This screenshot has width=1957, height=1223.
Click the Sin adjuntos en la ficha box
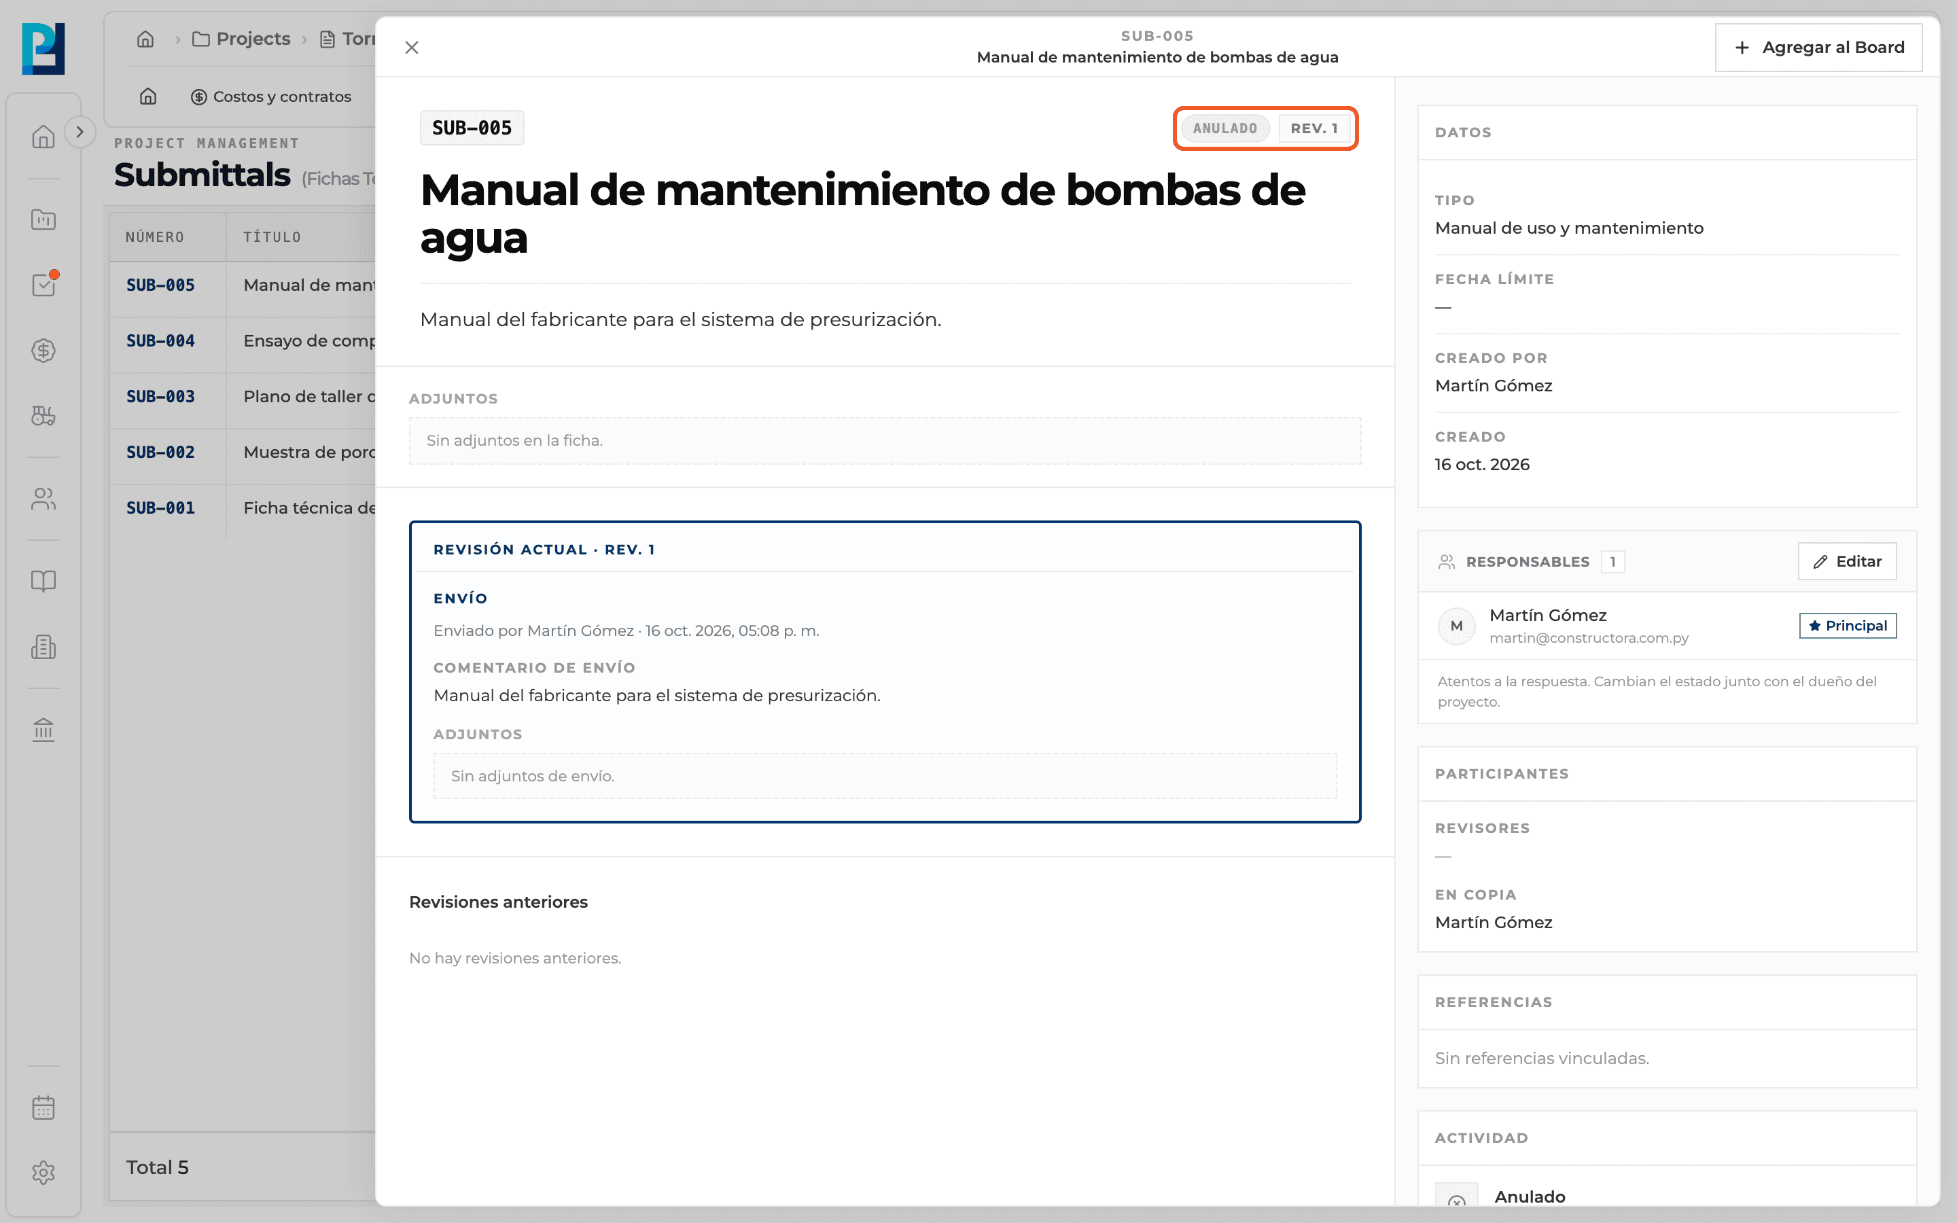point(885,441)
